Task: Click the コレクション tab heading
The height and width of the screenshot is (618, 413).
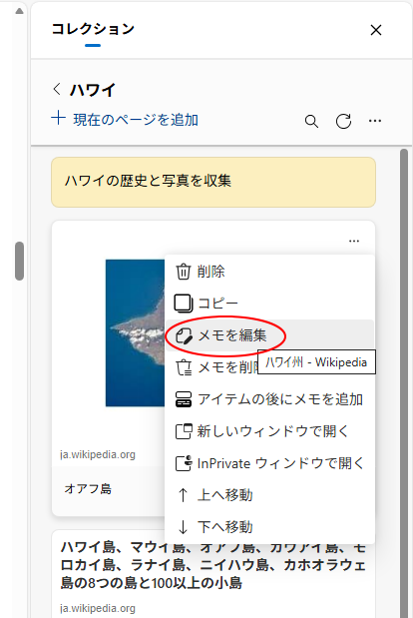Action: (93, 29)
